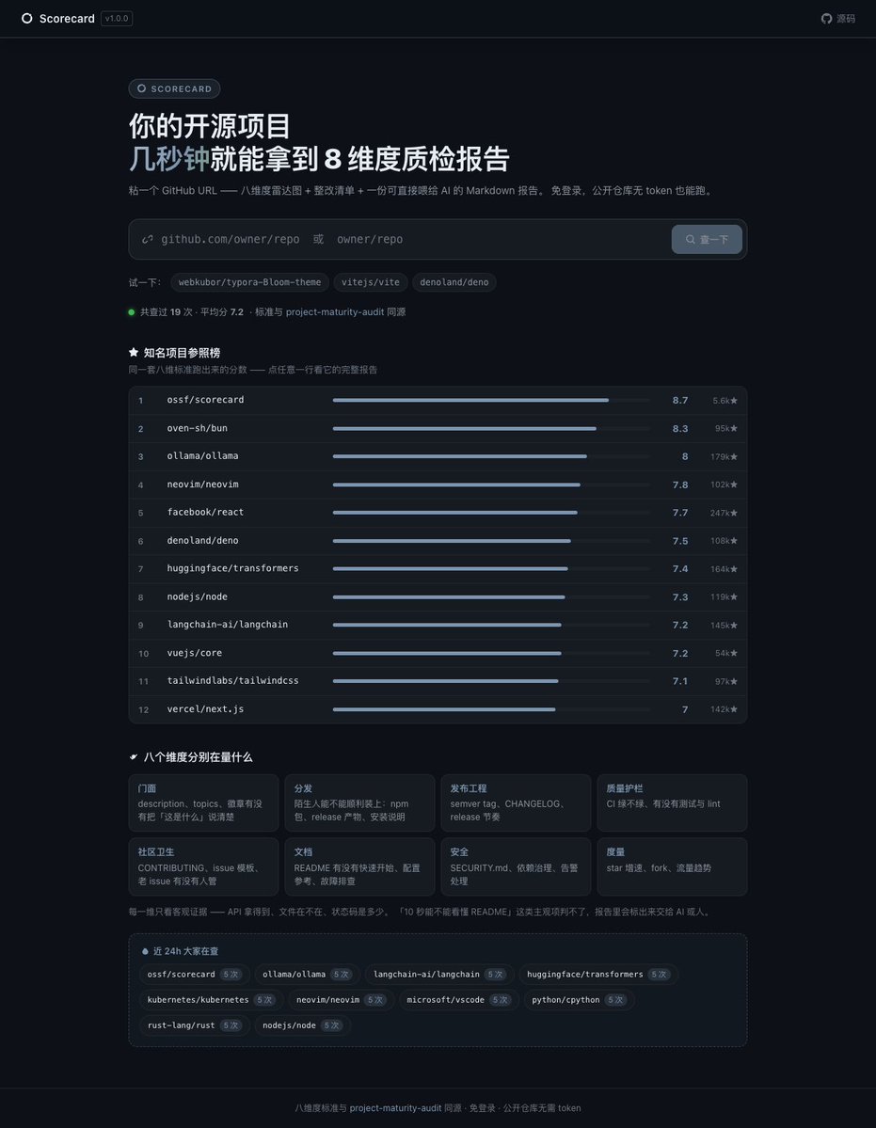
Task: Click the recent nodejs/node 5次 chip
Action: [302, 1025]
